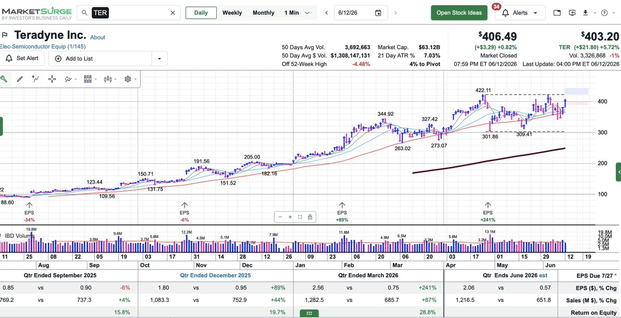Select the crosshair cursor tool
Viewport: 621px width, 318px height.
(52, 79)
